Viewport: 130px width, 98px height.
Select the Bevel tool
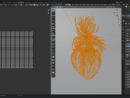click(53, 47)
